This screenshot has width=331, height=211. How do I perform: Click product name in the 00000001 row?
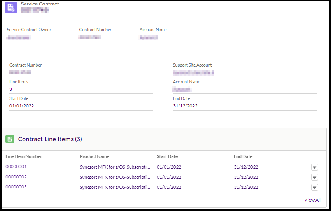(115, 167)
